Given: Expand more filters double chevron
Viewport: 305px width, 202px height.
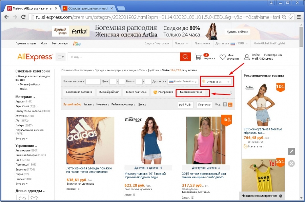Looking at the screenshot, I should click(231, 93).
